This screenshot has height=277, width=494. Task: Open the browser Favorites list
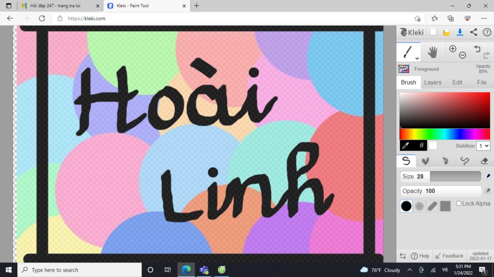tap(435, 19)
